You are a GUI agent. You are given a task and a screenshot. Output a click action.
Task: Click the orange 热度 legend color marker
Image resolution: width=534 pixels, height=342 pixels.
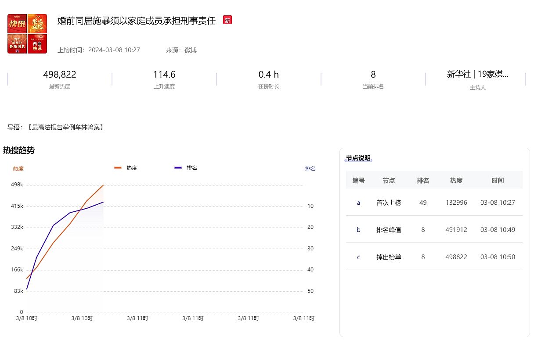[118, 167]
